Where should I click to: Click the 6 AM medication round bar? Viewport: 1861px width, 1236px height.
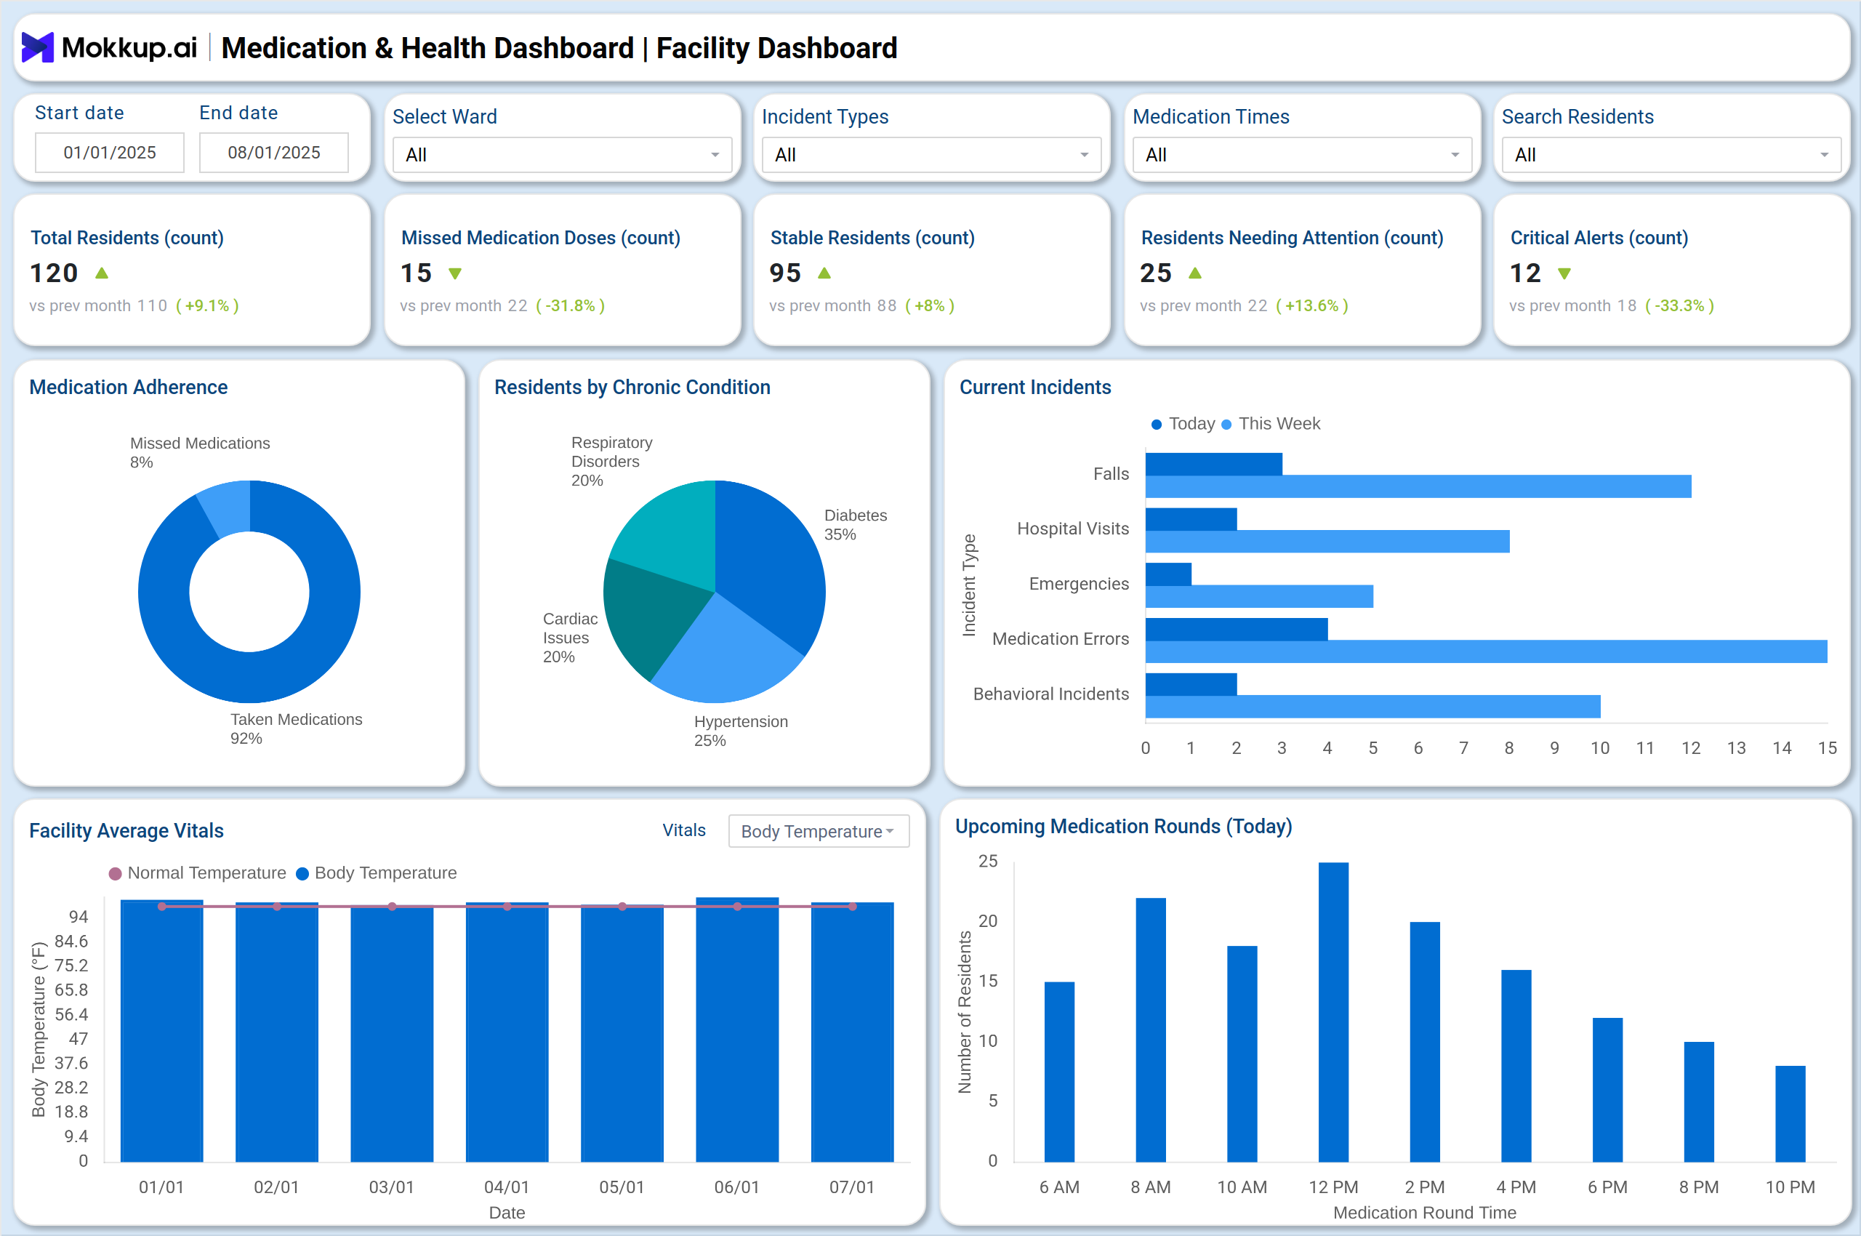click(x=1059, y=1072)
